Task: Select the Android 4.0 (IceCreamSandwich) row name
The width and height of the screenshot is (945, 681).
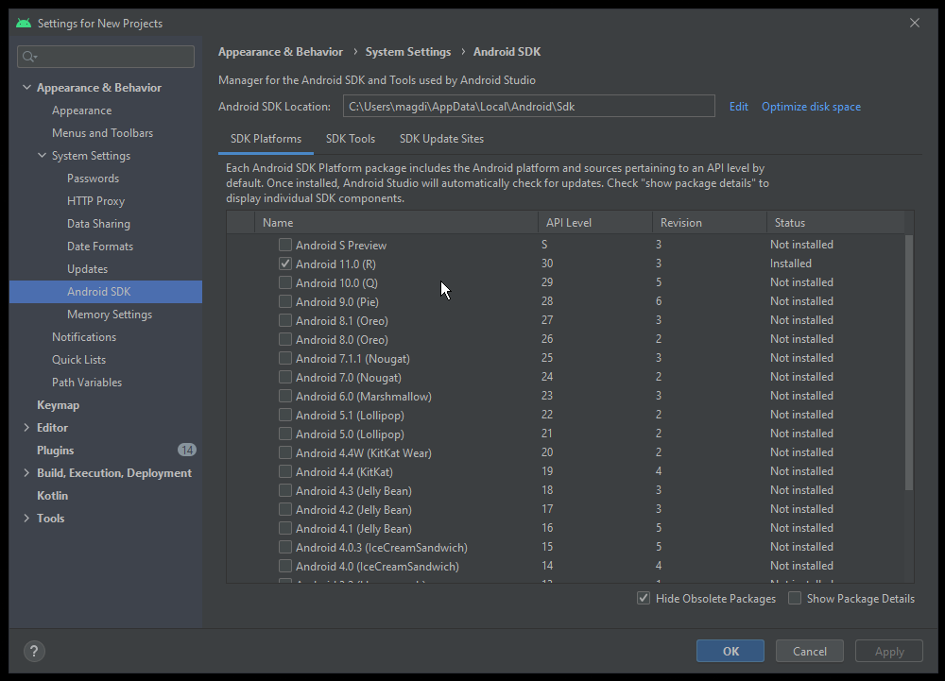Action: click(377, 566)
